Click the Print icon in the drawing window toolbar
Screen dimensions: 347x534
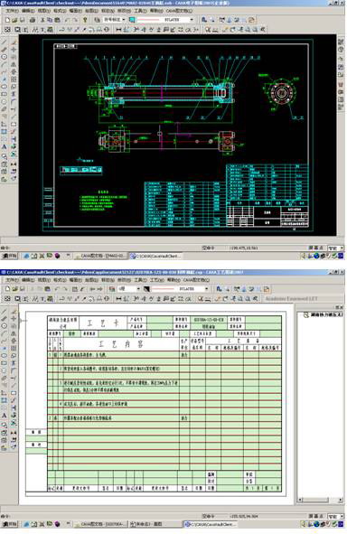tap(33, 20)
